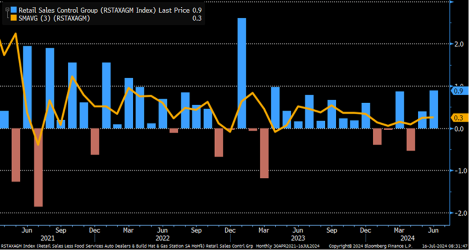Click the 2.0 y-axis label
Screen dimensions: 469x250
point(458,44)
